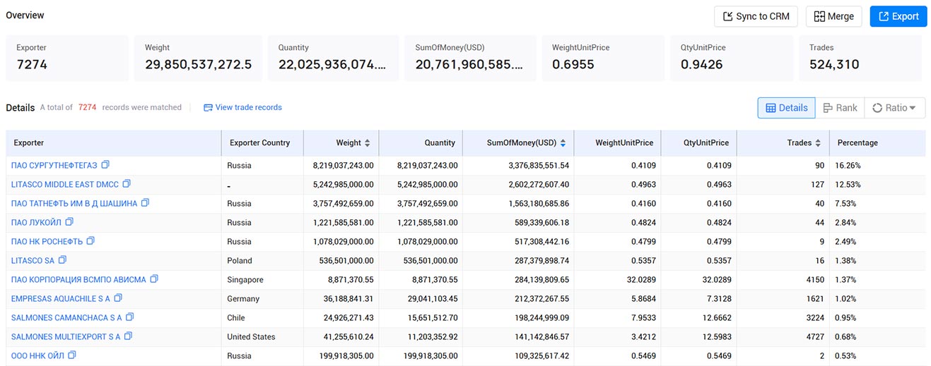
Task: Open exporter EMPRESAS AQUACHILE S A
Action: tap(61, 298)
